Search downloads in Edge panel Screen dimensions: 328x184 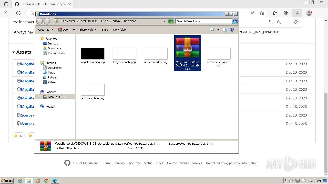279,22
